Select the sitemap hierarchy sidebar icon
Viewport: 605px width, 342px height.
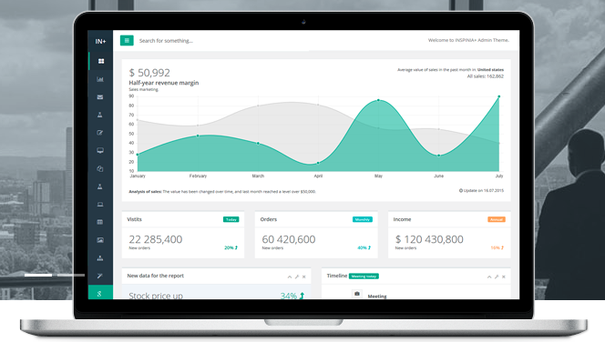(x=100, y=258)
